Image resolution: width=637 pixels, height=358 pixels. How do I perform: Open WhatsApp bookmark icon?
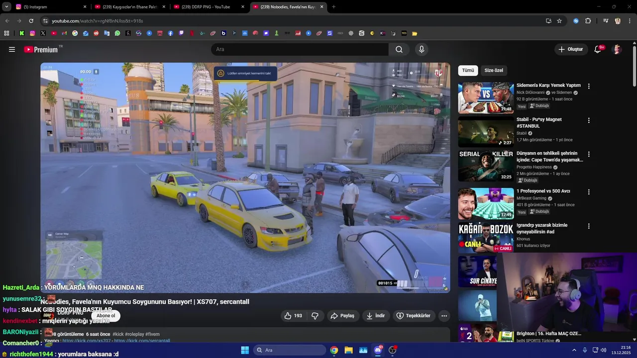[x=117, y=33]
